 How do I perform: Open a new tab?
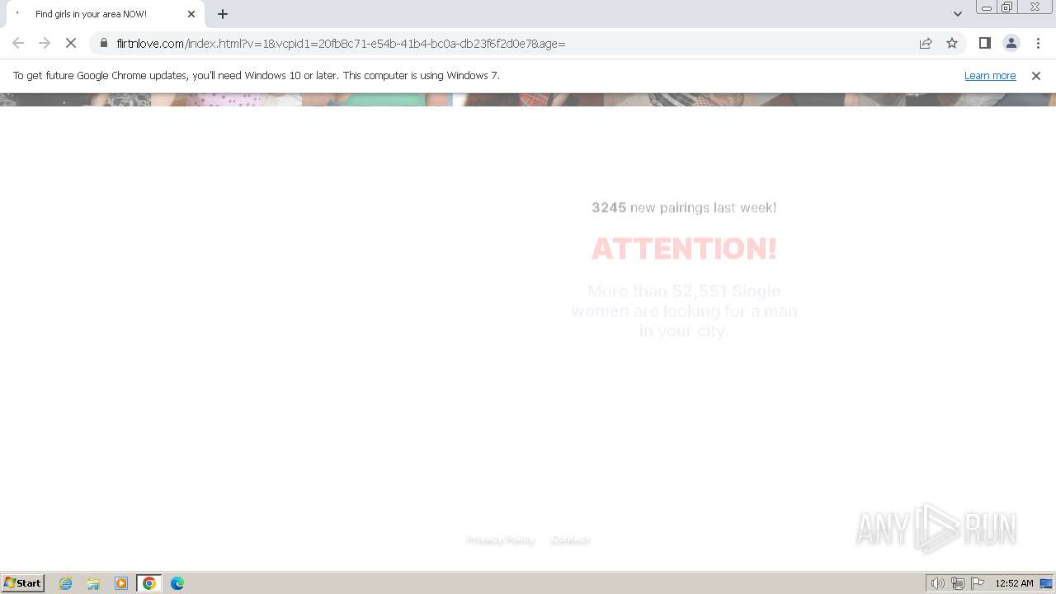tap(223, 14)
